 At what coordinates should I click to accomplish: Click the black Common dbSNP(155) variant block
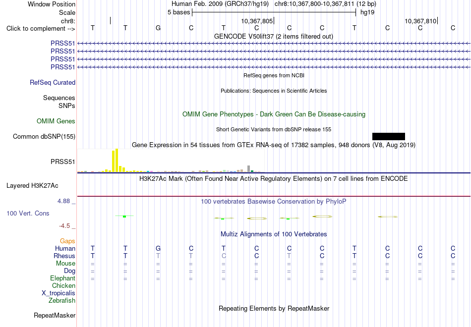click(388, 137)
